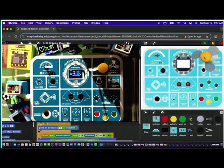Click the yellow LED on the stage controller
Screen dimensions: 224x168
click(209, 102)
